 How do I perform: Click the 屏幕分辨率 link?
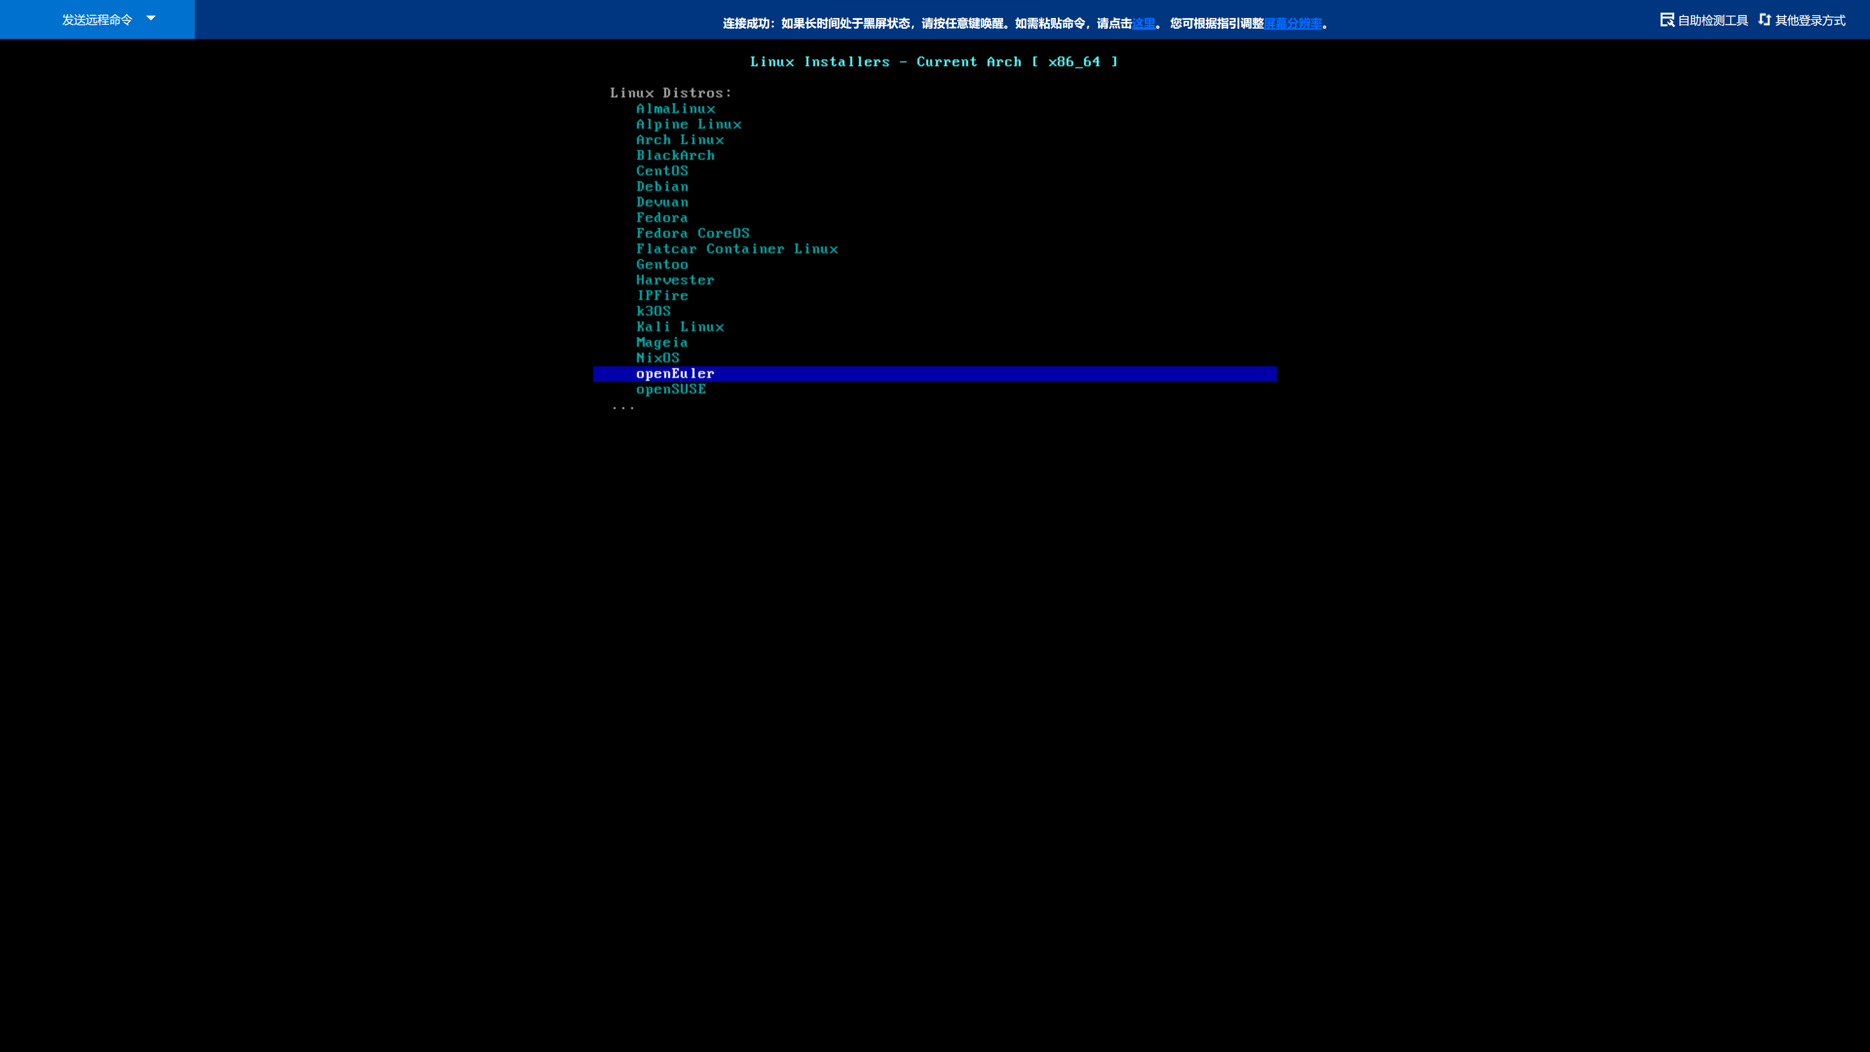point(1293,23)
